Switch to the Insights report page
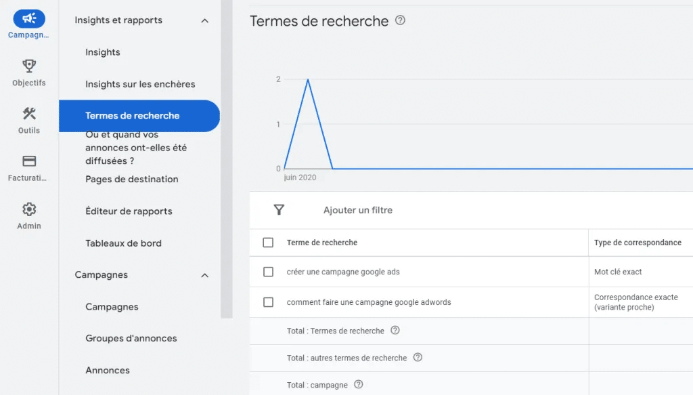This screenshot has width=693, height=395. (102, 51)
